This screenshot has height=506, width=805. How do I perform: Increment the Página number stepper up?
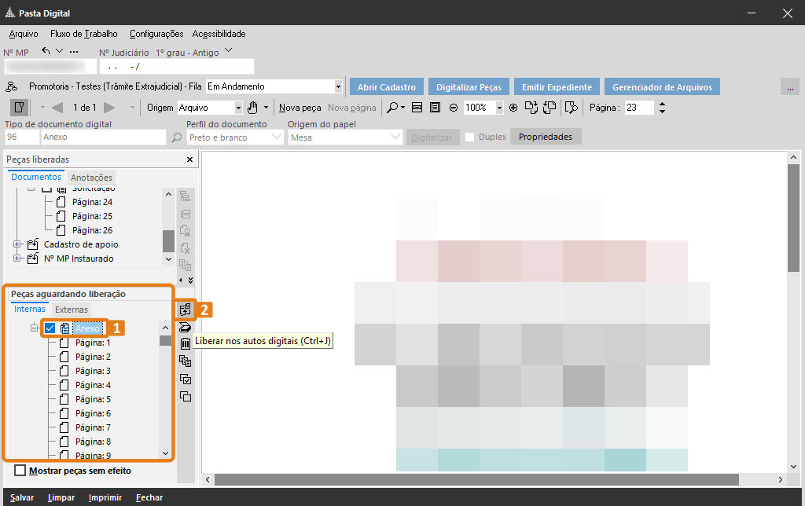[662, 104]
